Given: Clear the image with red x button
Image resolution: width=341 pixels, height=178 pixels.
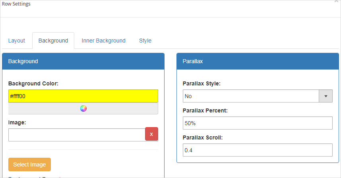Looking at the screenshot, I should pyautogui.click(x=151, y=134).
